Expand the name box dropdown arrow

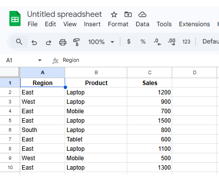tap(39, 60)
